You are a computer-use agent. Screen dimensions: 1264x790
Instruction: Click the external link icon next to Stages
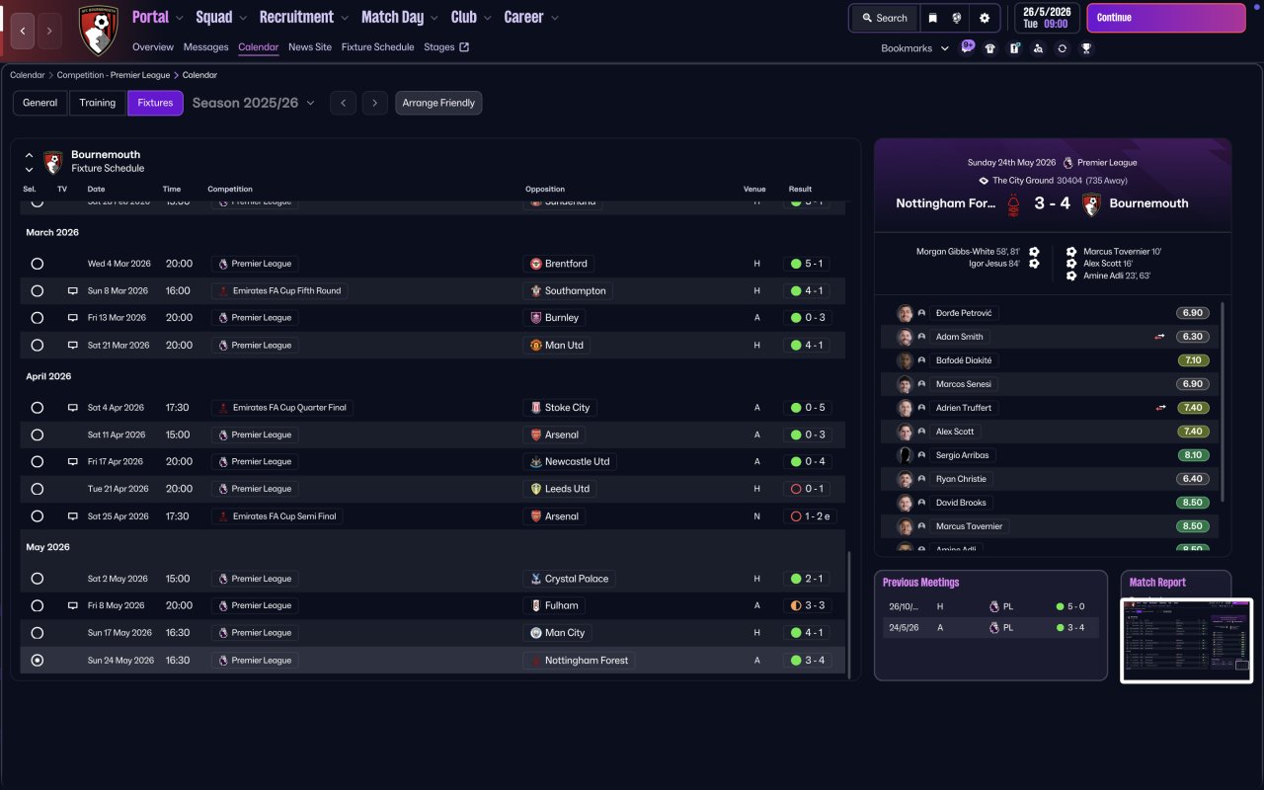[464, 47]
